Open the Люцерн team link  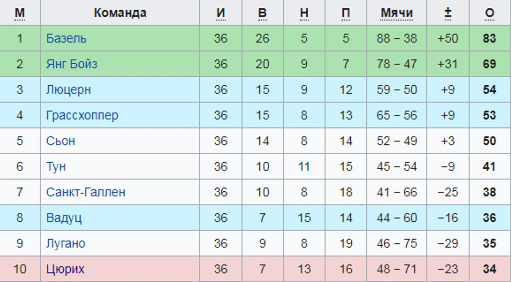[69, 90]
